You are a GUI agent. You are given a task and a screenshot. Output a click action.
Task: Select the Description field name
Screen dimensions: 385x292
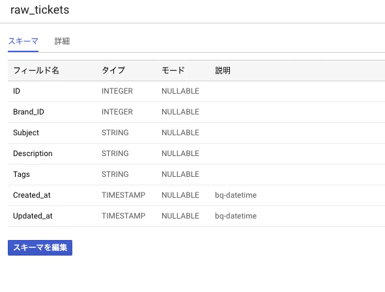coord(33,153)
